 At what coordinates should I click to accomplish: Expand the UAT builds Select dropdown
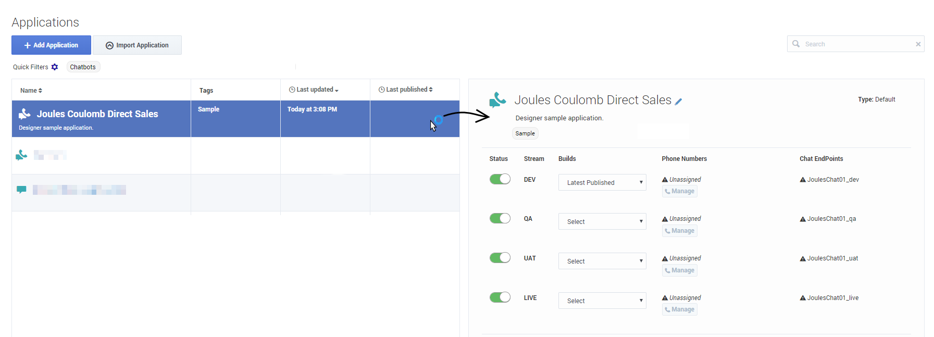pos(602,261)
